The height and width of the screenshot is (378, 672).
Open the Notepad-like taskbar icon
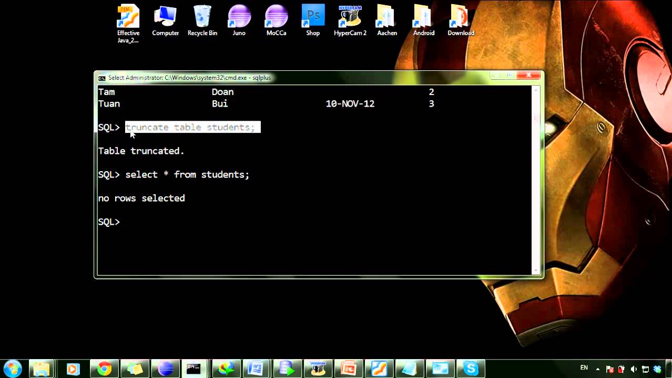pos(409,369)
